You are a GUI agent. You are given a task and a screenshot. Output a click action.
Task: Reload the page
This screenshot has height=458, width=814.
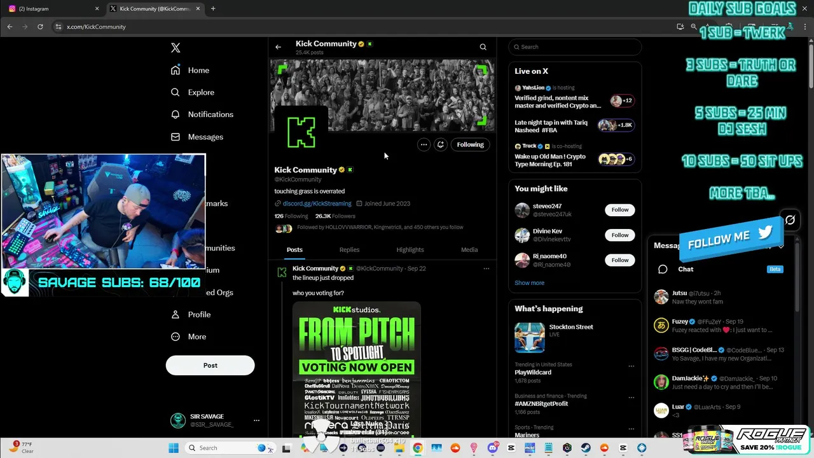click(40, 27)
